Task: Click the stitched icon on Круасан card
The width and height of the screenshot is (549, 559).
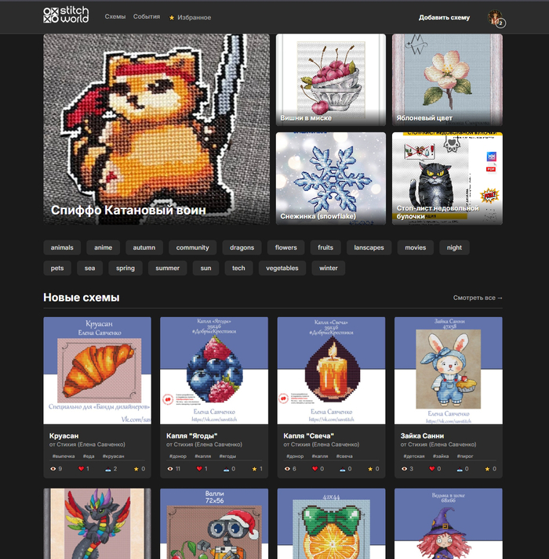Action: (x=107, y=468)
